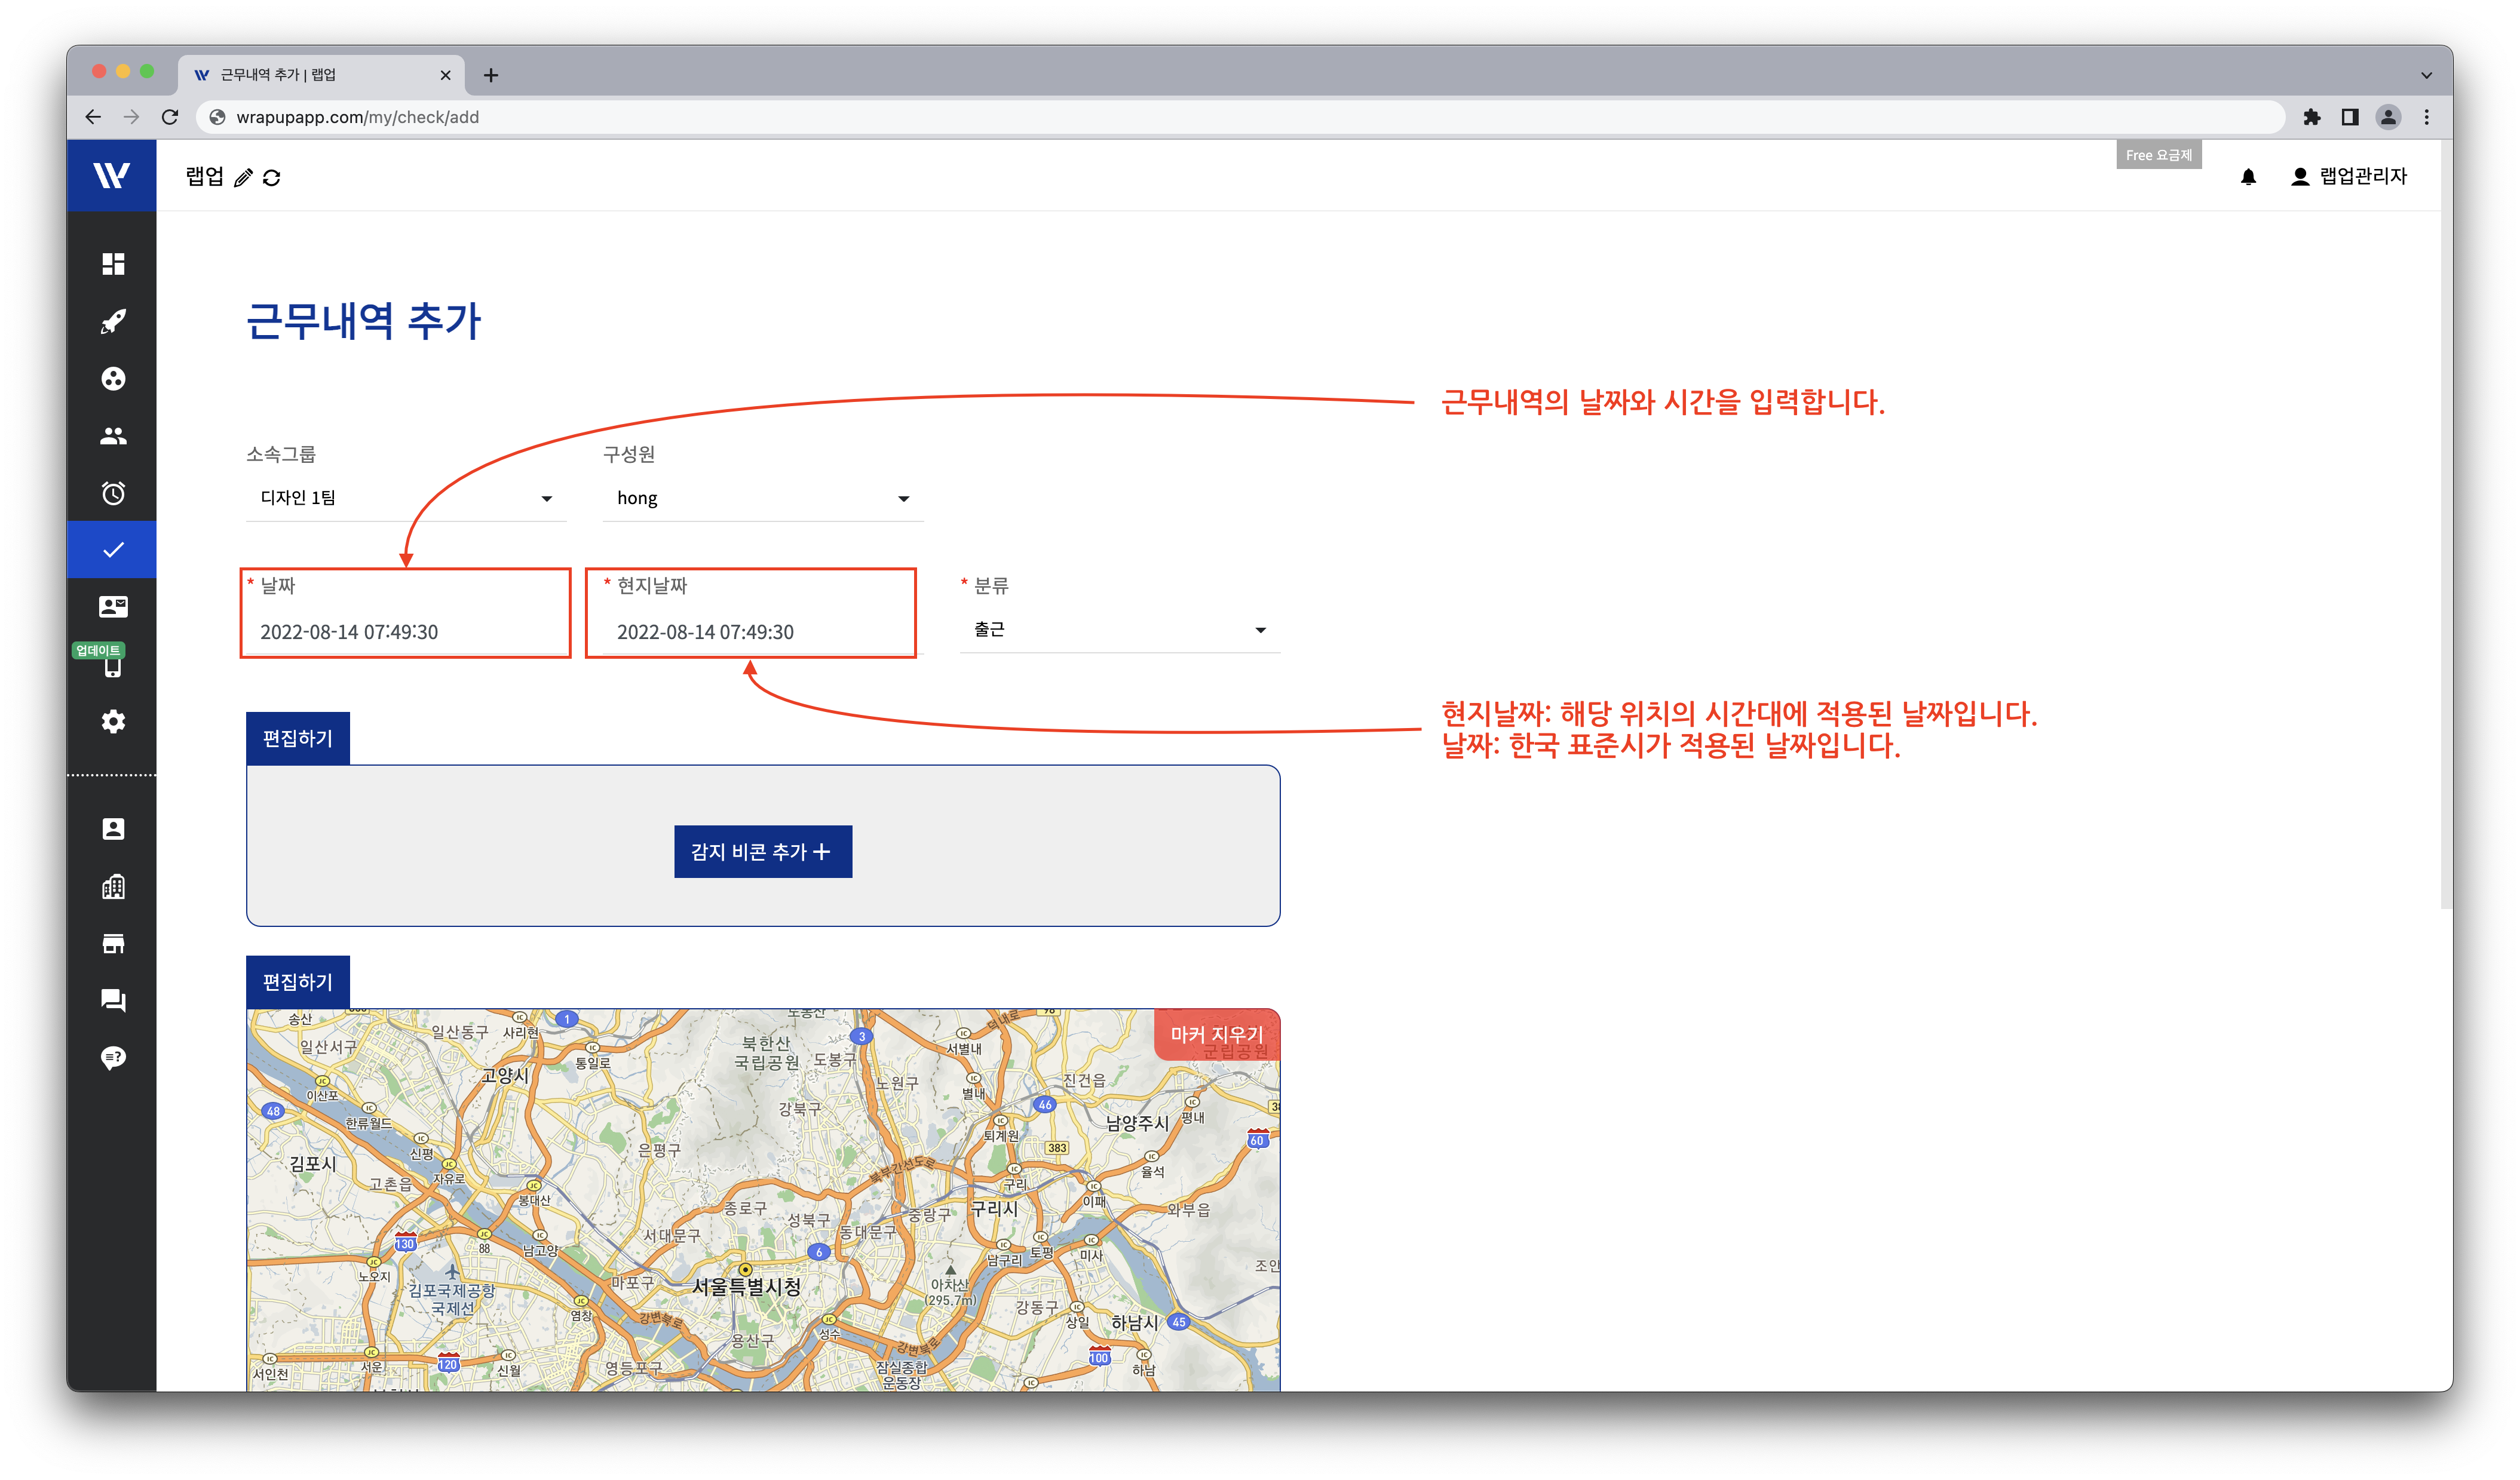Screen dimensions: 2520x1480
Task: Click the browser address bar
Action: [1240, 117]
